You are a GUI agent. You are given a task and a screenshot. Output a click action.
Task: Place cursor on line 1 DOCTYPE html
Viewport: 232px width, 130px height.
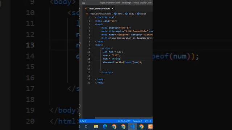(105, 17)
